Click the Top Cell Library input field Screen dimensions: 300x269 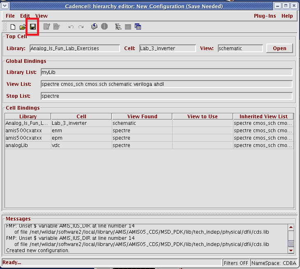(75, 48)
